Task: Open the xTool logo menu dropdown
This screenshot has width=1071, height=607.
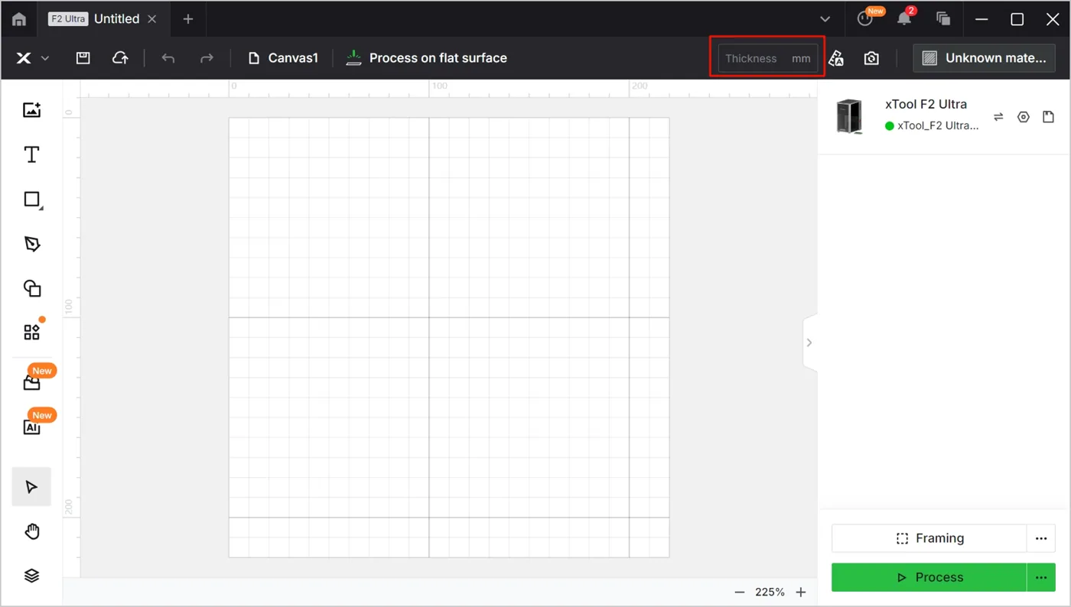Action: 33,58
